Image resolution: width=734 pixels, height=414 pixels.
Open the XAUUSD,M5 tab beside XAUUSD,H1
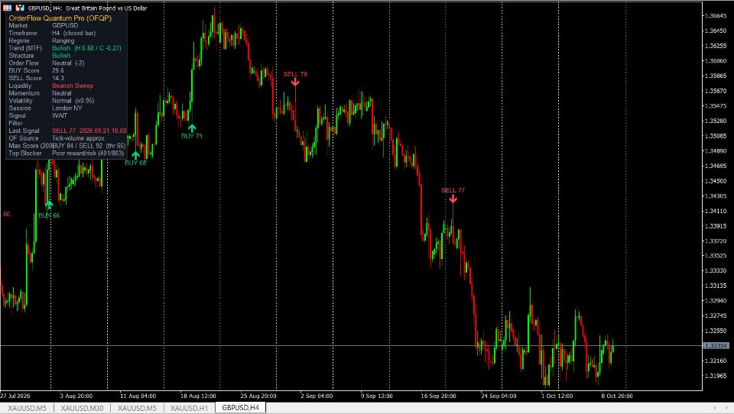click(137, 408)
